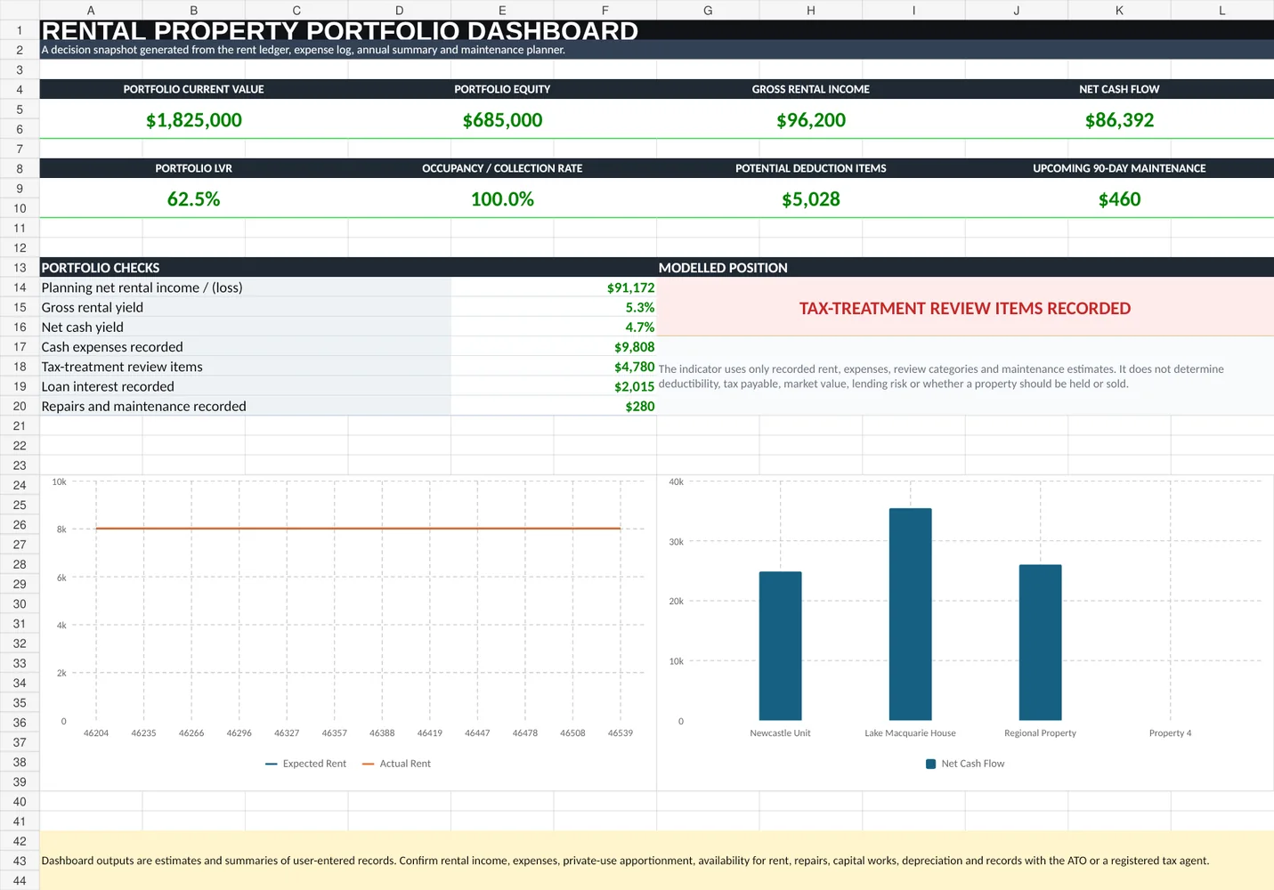Select the dashboard title cell

[657, 30]
